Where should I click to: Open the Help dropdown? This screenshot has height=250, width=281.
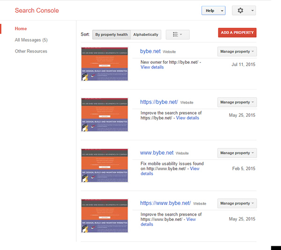tap(213, 11)
